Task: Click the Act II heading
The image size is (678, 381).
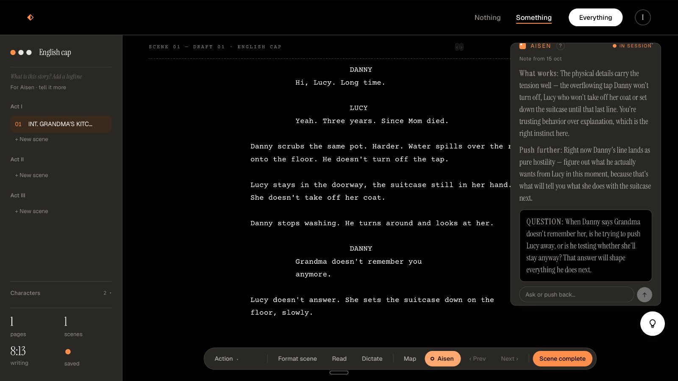Action: point(17,160)
